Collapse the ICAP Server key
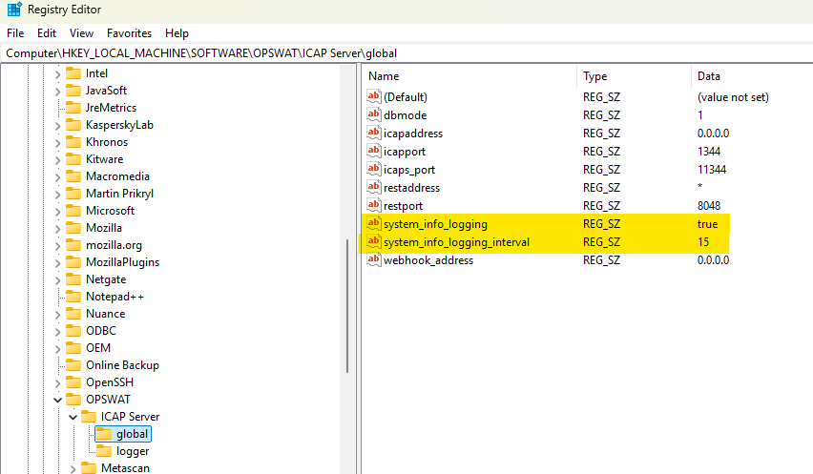813x474 pixels. pos(73,417)
